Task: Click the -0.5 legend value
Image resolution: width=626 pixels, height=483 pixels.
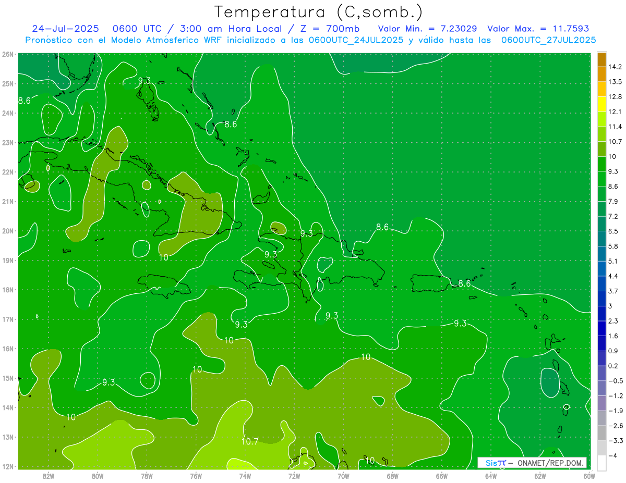Action: [615, 381]
